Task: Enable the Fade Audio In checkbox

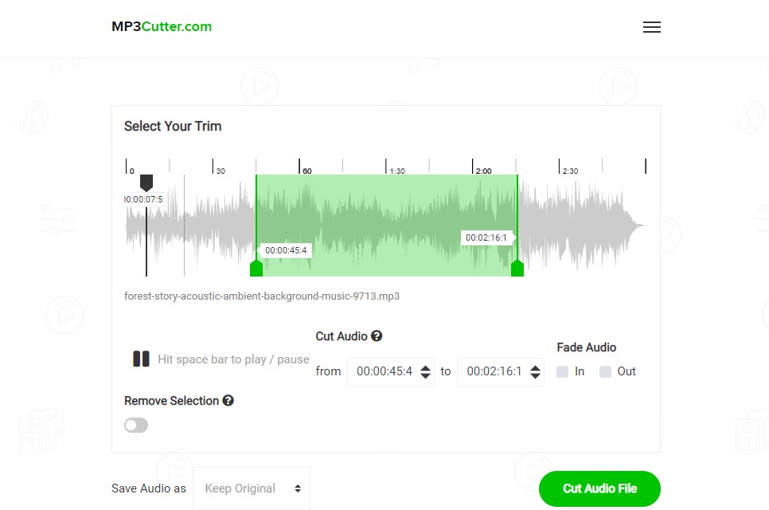Action: point(563,371)
